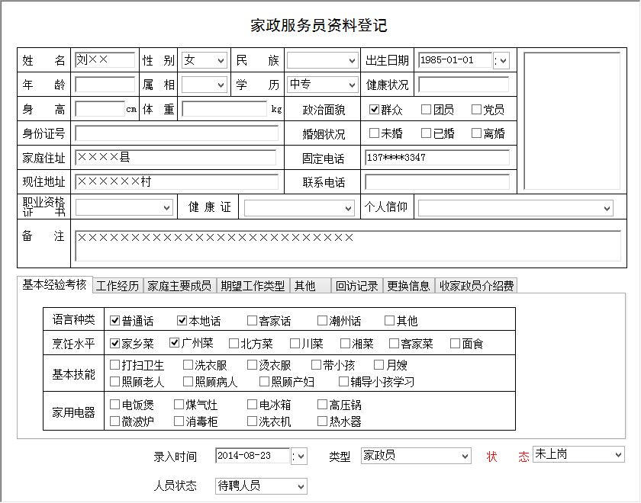Image resolution: width=641 pixels, height=503 pixels.
Task: Check the 已婚 marital status checkbox
Action: (x=427, y=133)
